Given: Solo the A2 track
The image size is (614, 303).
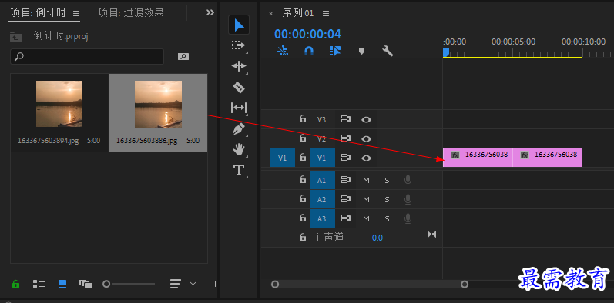Looking at the screenshot, I should pos(387,199).
